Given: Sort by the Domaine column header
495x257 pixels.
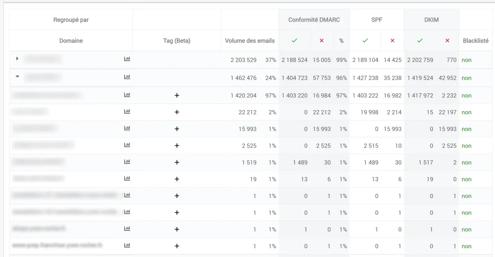Looking at the screenshot, I should [x=71, y=41].
